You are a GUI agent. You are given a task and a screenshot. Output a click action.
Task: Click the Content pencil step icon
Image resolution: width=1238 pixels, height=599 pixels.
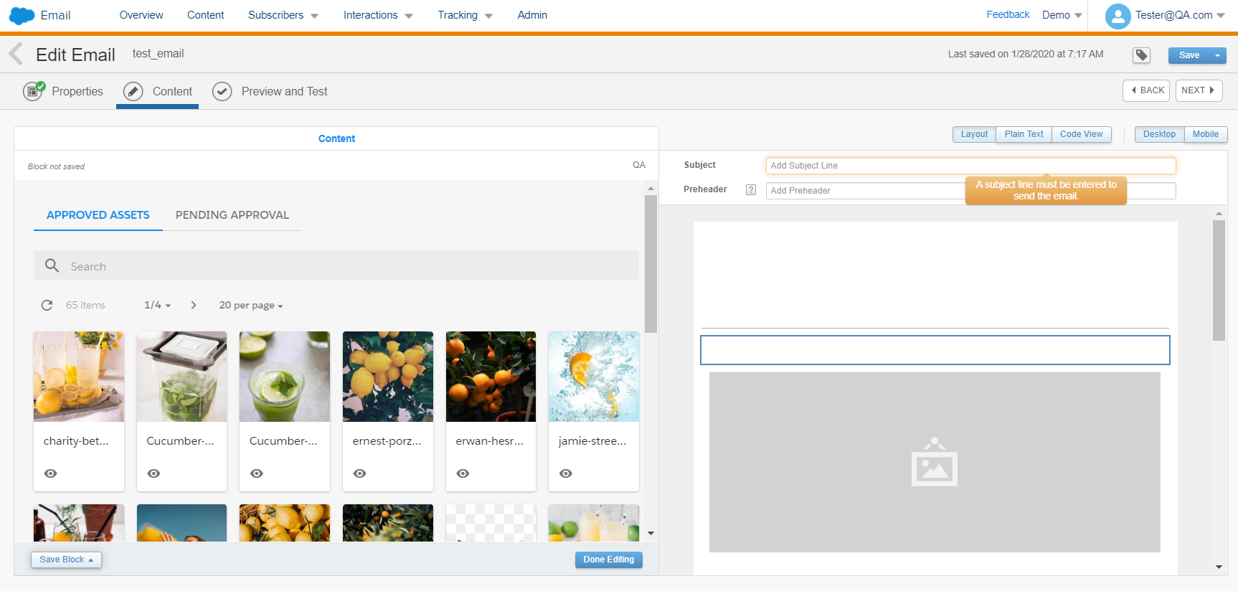[x=133, y=91]
